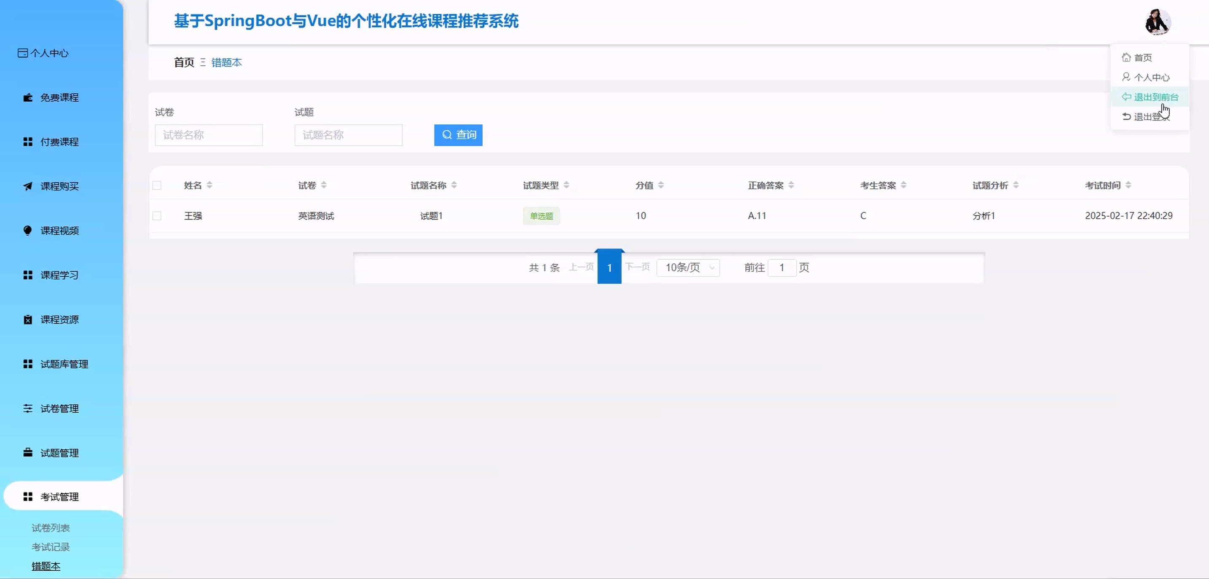Focus the 试卷名称 input field

pos(208,135)
